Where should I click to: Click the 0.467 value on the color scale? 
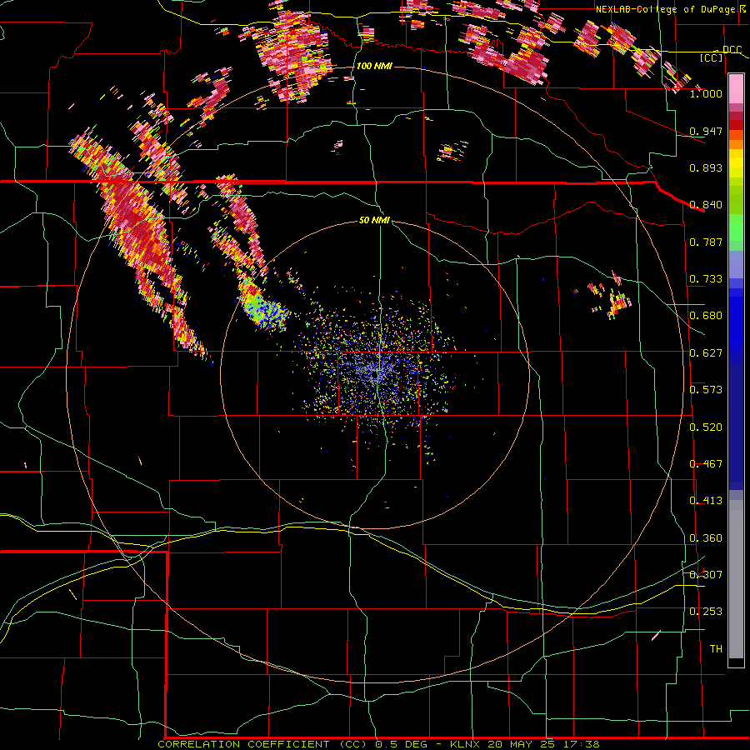706,464
